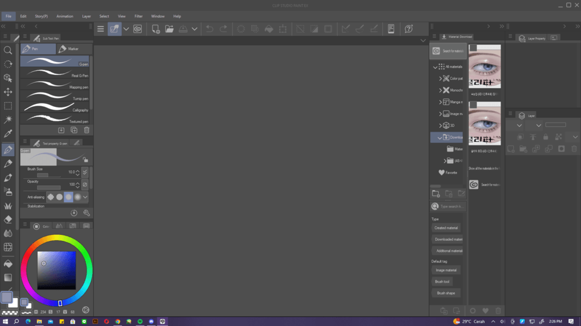Collapse the Download folder node
The image size is (581, 326).
pyautogui.click(x=439, y=138)
